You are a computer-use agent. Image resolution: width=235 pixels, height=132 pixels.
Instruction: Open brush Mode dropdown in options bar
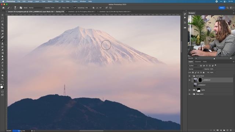click(36, 8)
